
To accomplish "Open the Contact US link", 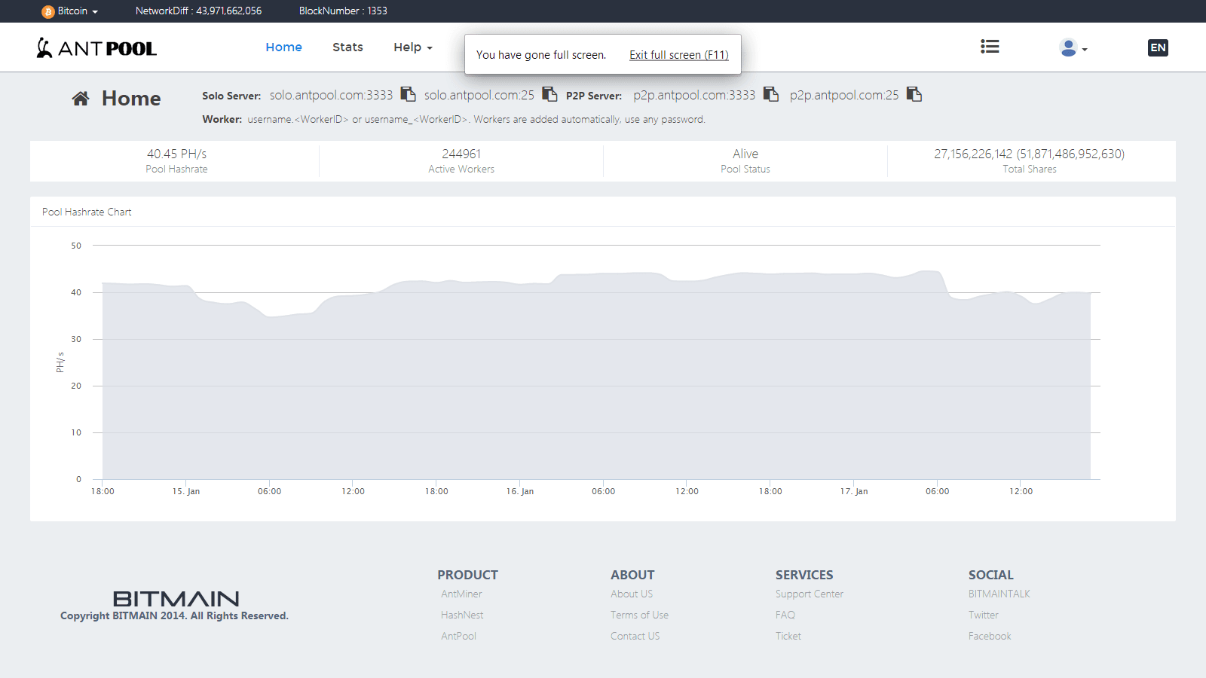I will pyautogui.click(x=635, y=636).
